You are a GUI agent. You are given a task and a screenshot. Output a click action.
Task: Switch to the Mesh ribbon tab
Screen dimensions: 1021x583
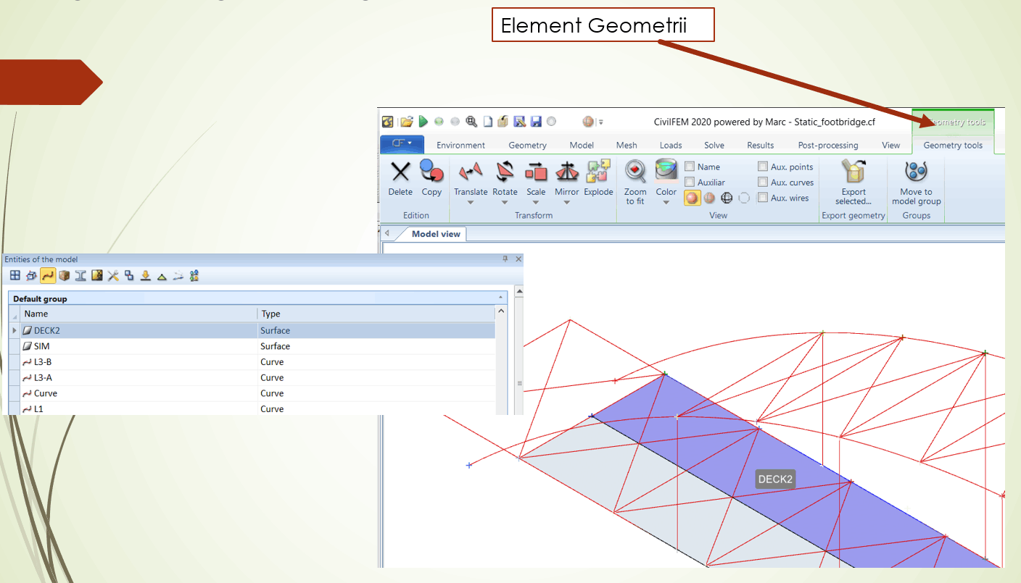pos(627,145)
